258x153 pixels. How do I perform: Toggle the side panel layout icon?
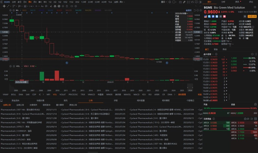(200, 2)
